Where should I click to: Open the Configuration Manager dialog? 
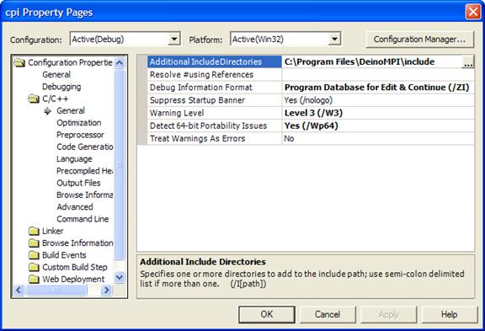[419, 40]
